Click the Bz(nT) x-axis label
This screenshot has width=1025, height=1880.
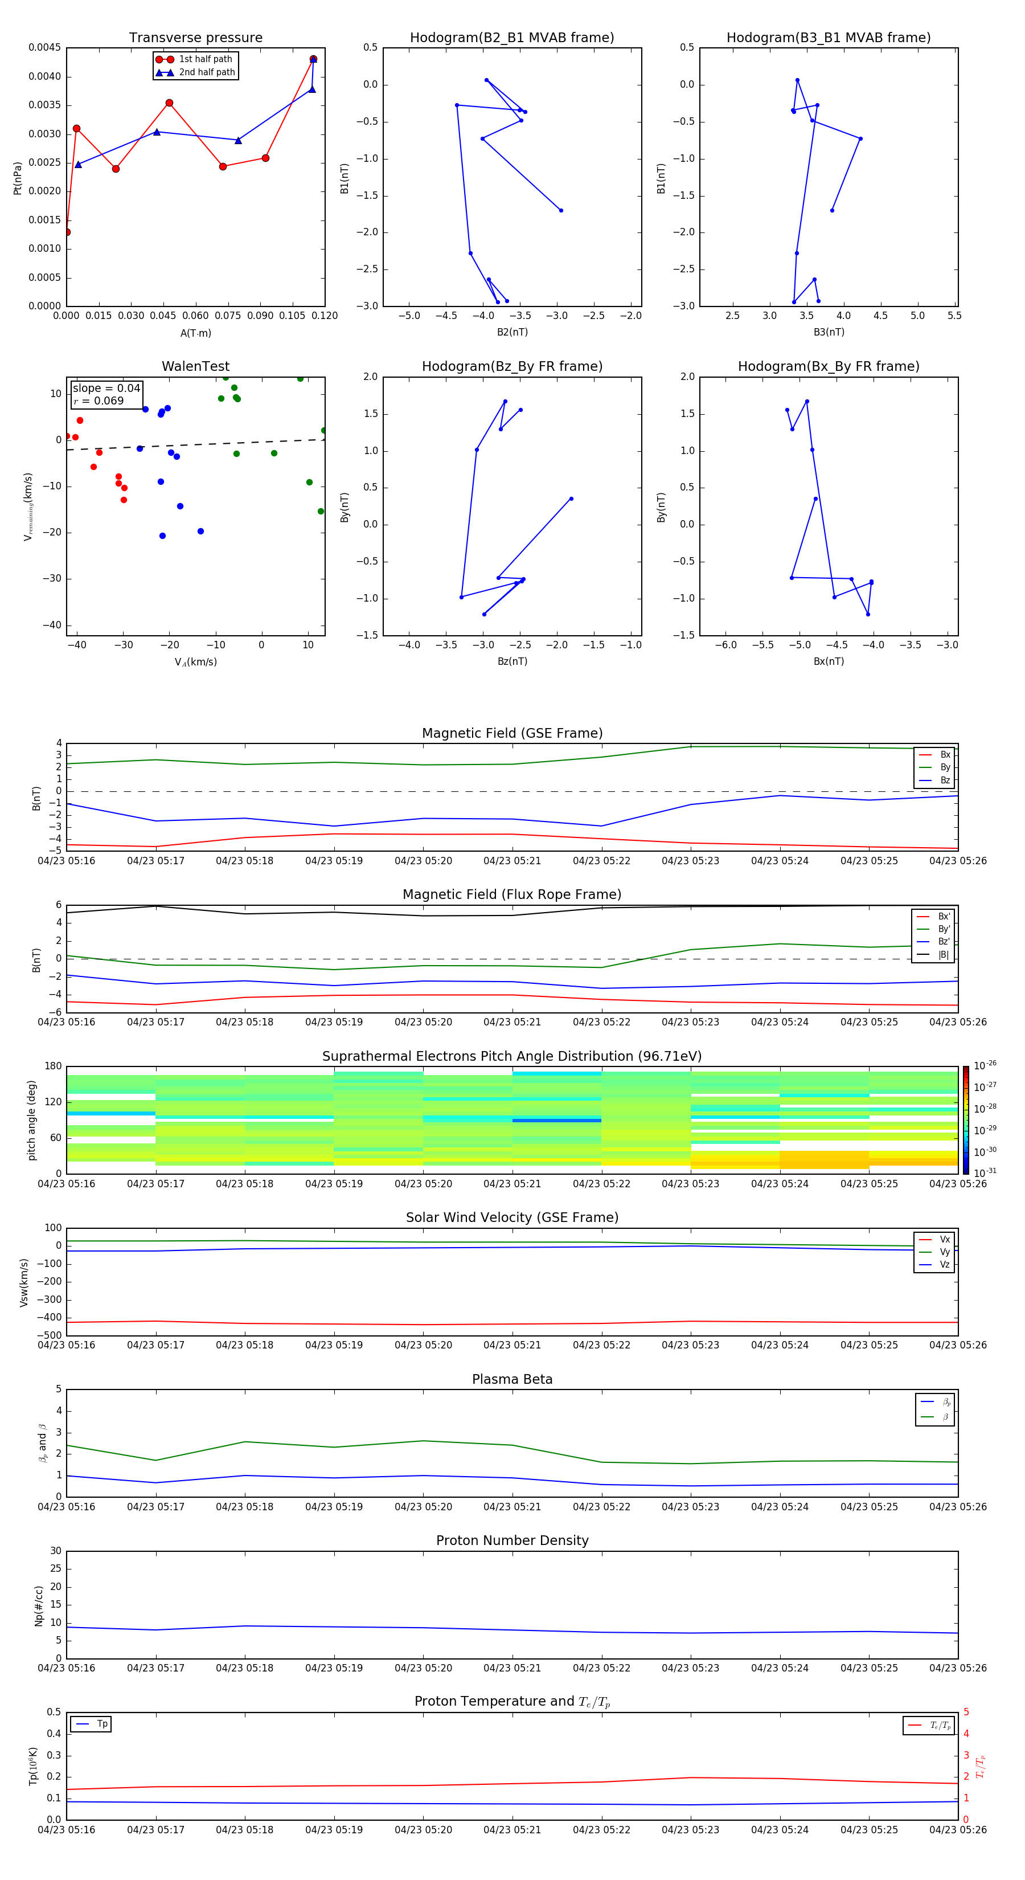512,661
